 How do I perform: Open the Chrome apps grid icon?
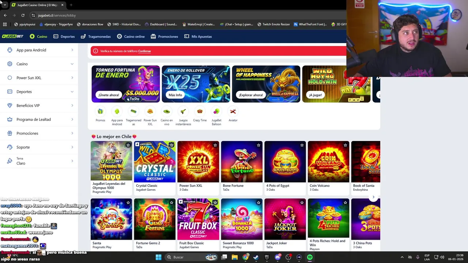pos(5,24)
